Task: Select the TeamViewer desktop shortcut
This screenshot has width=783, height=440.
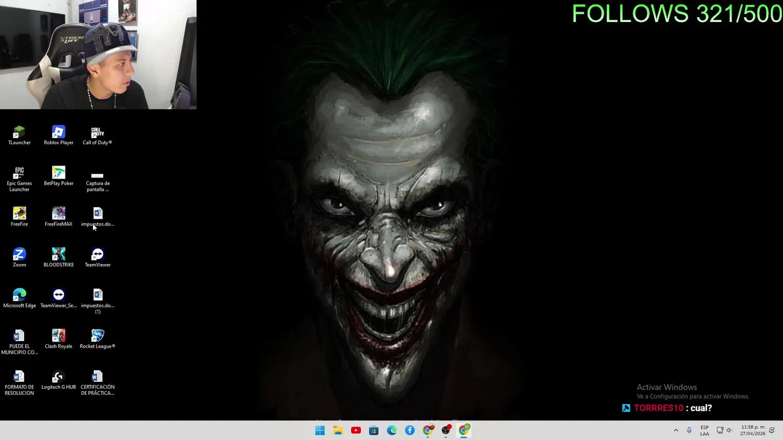Action: 97,258
